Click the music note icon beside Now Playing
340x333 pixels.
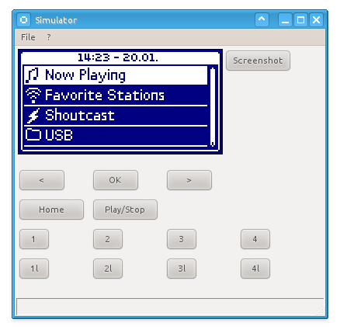click(33, 75)
